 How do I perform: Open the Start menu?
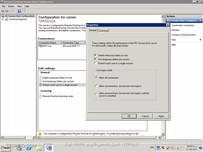[6, 148]
